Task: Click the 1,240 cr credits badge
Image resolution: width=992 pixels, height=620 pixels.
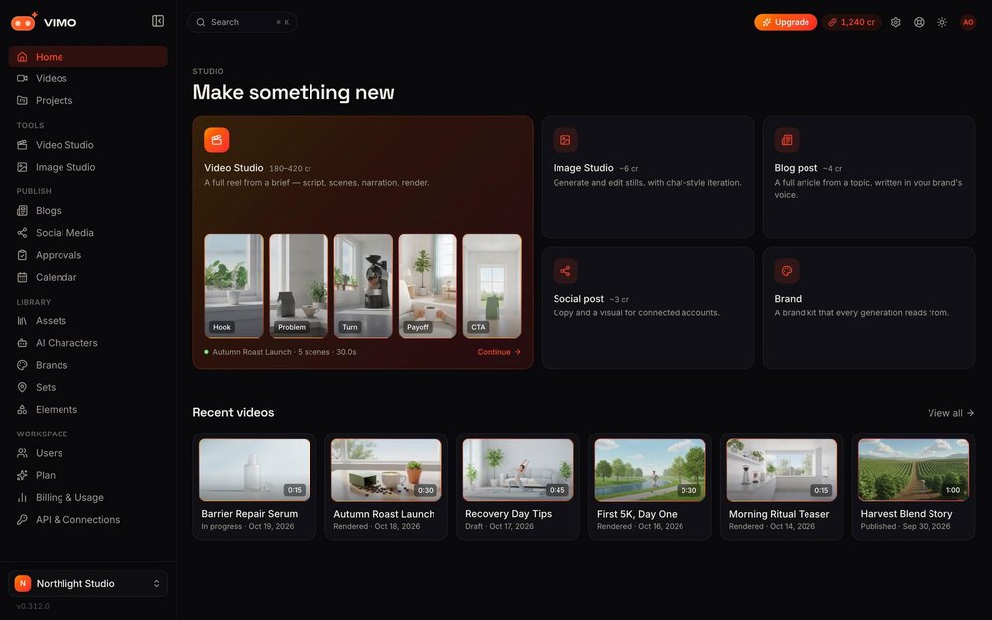Action: tap(851, 22)
